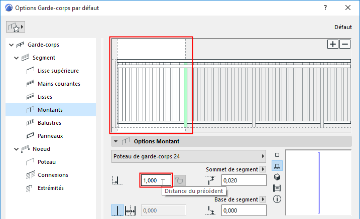360x219 pixels.
Task: Collapse the Garde-corps tree node
Action: (11, 45)
